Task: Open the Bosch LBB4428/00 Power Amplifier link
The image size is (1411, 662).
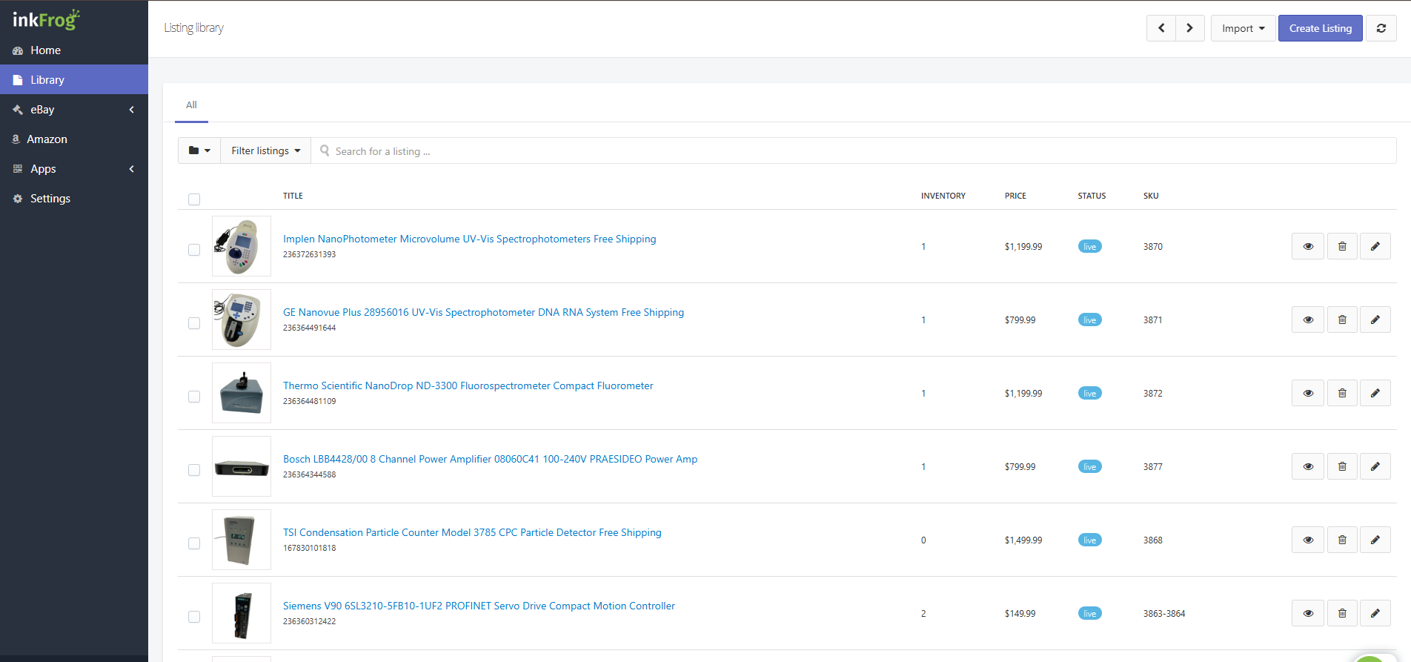Action: 490,459
